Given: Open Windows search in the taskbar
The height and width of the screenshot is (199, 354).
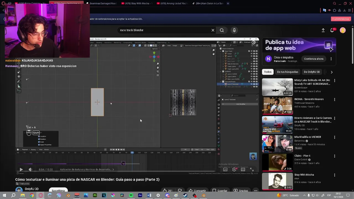Looking at the screenshot, I should click(13, 195).
